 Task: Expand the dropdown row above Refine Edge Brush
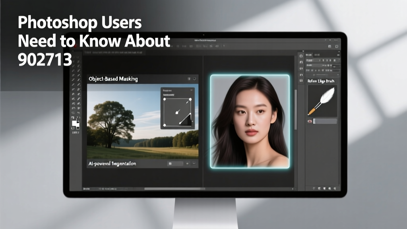point(323,75)
